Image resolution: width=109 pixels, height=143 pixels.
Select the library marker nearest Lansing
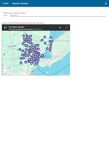point(20,49)
